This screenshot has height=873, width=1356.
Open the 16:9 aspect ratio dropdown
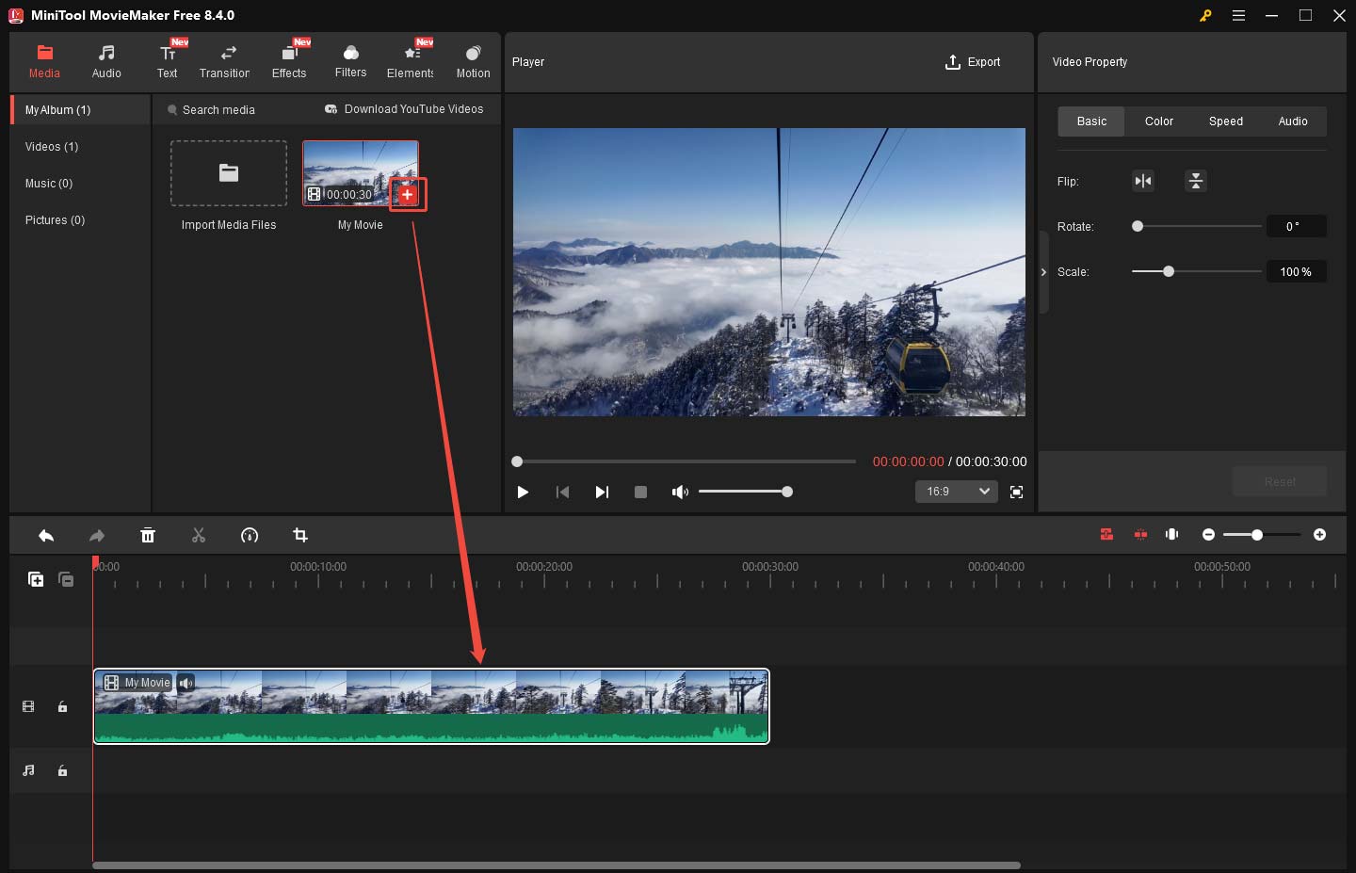(956, 491)
